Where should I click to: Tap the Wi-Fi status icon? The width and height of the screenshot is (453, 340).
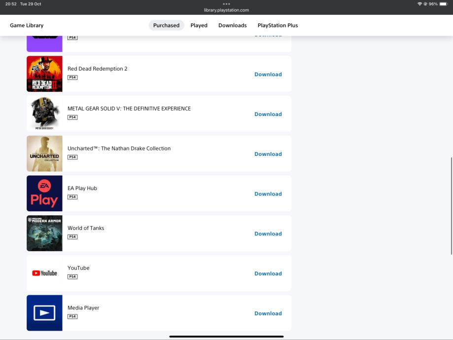[419, 4]
